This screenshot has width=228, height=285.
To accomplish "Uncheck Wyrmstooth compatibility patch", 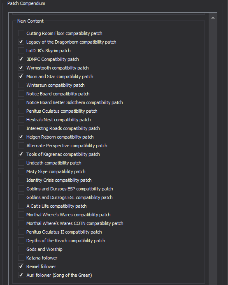I will point(21,68).
